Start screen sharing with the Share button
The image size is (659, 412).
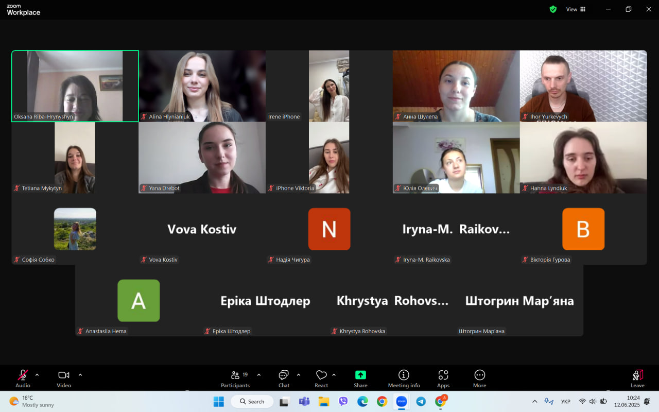360,379
